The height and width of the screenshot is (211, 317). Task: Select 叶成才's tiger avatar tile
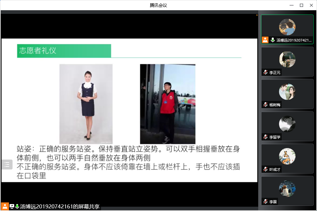[287, 156]
